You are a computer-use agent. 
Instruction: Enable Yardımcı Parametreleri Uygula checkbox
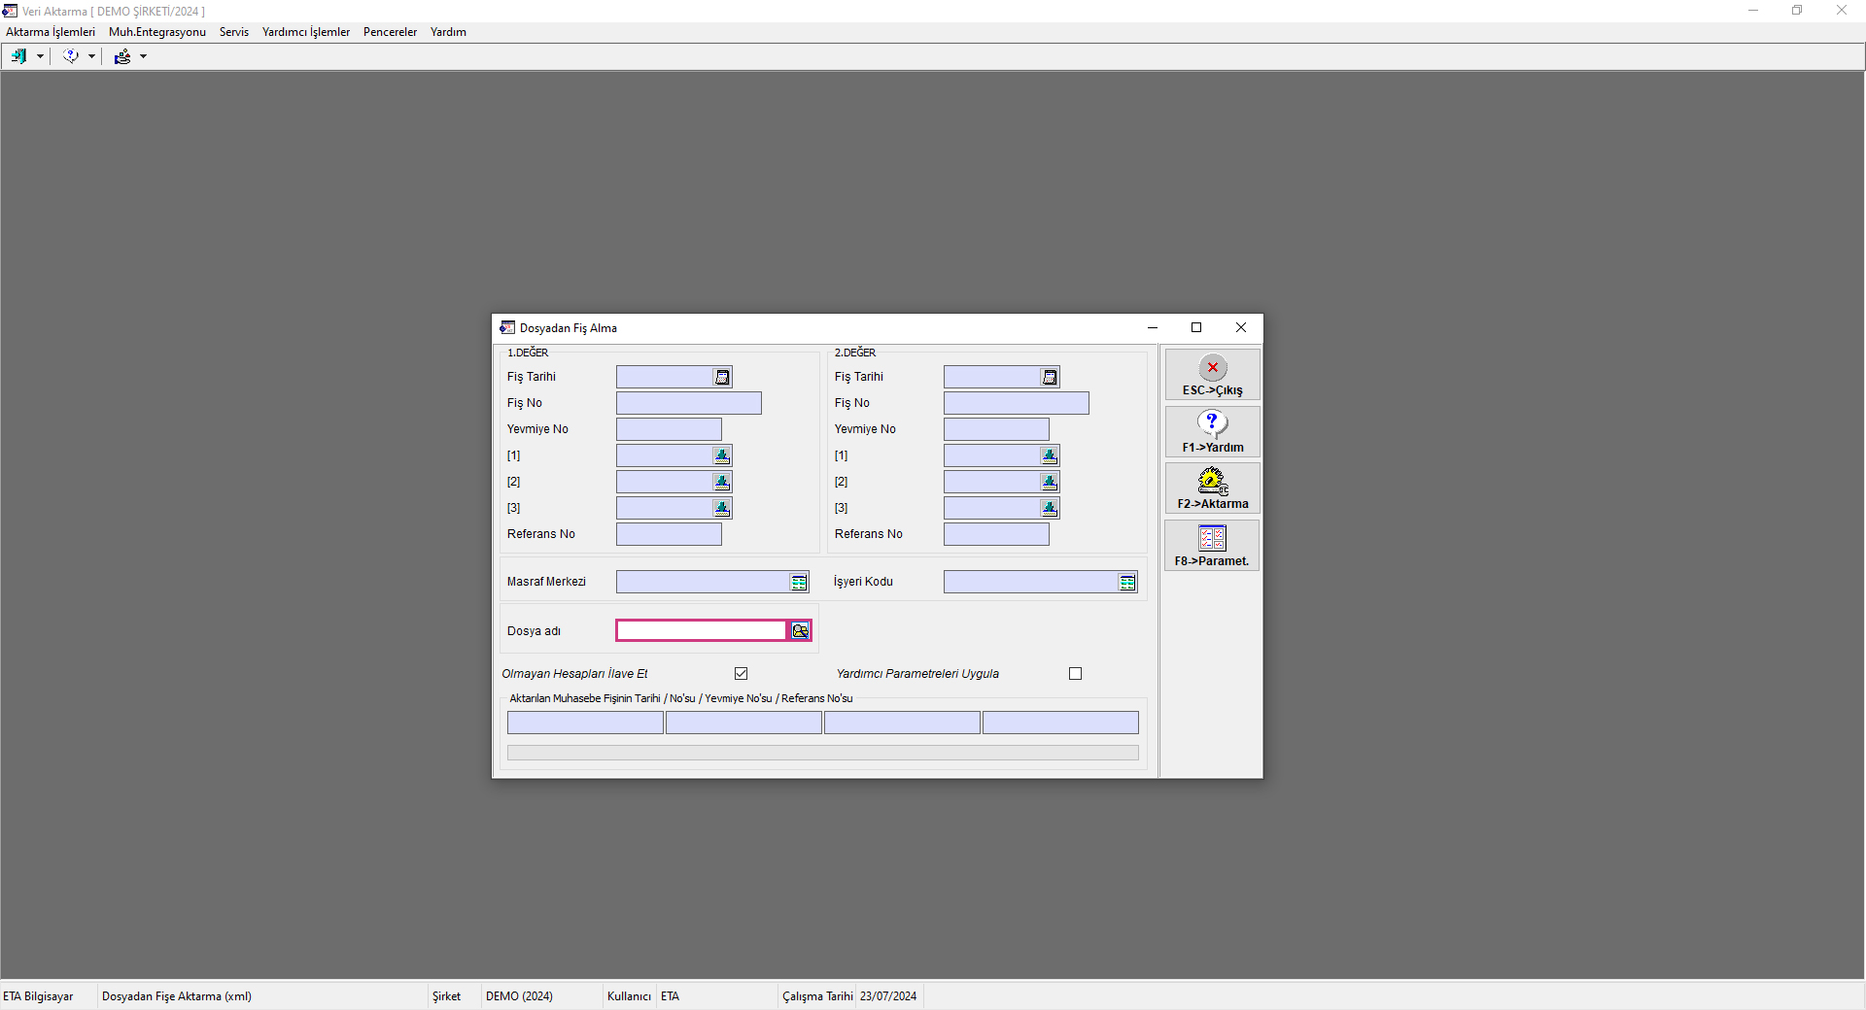pyautogui.click(x=1075, y=674)
